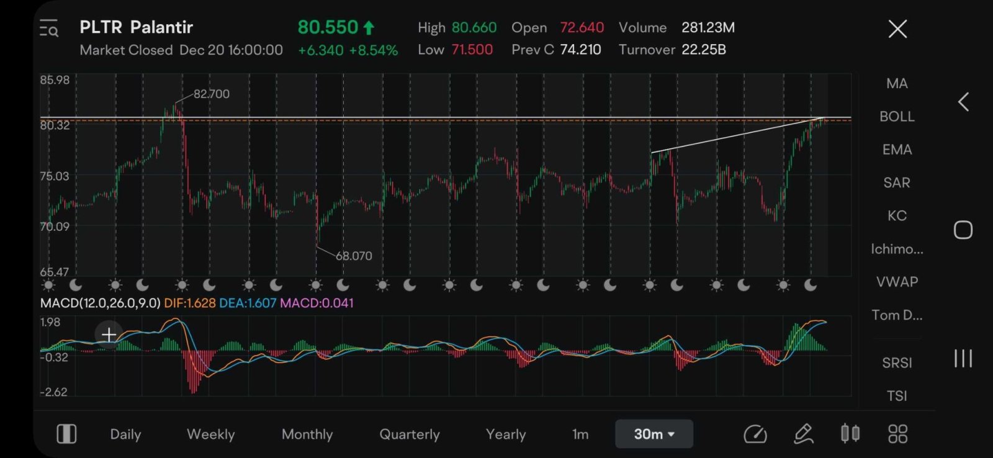Enable the Tom D... indicator

coord(897,315)
